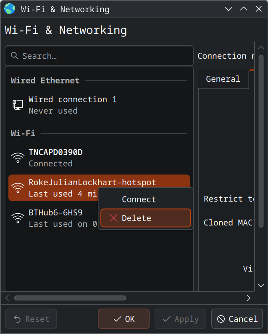This screenshot has height=334, width=268.
Task: Click the RokeJulianLockhart-hotspot Wi-Fi icon
Action: coord(18,188)
